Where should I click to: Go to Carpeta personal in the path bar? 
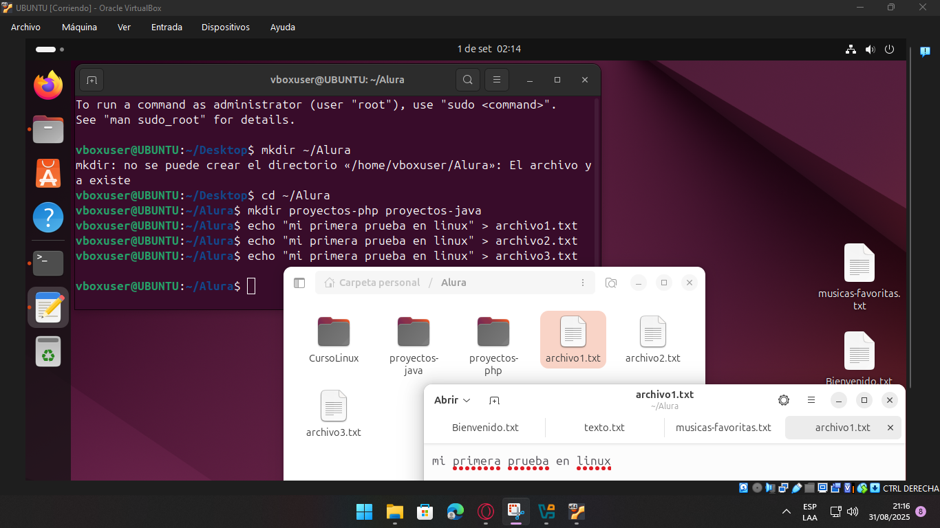pyautogui.click(x=372, y=283)
